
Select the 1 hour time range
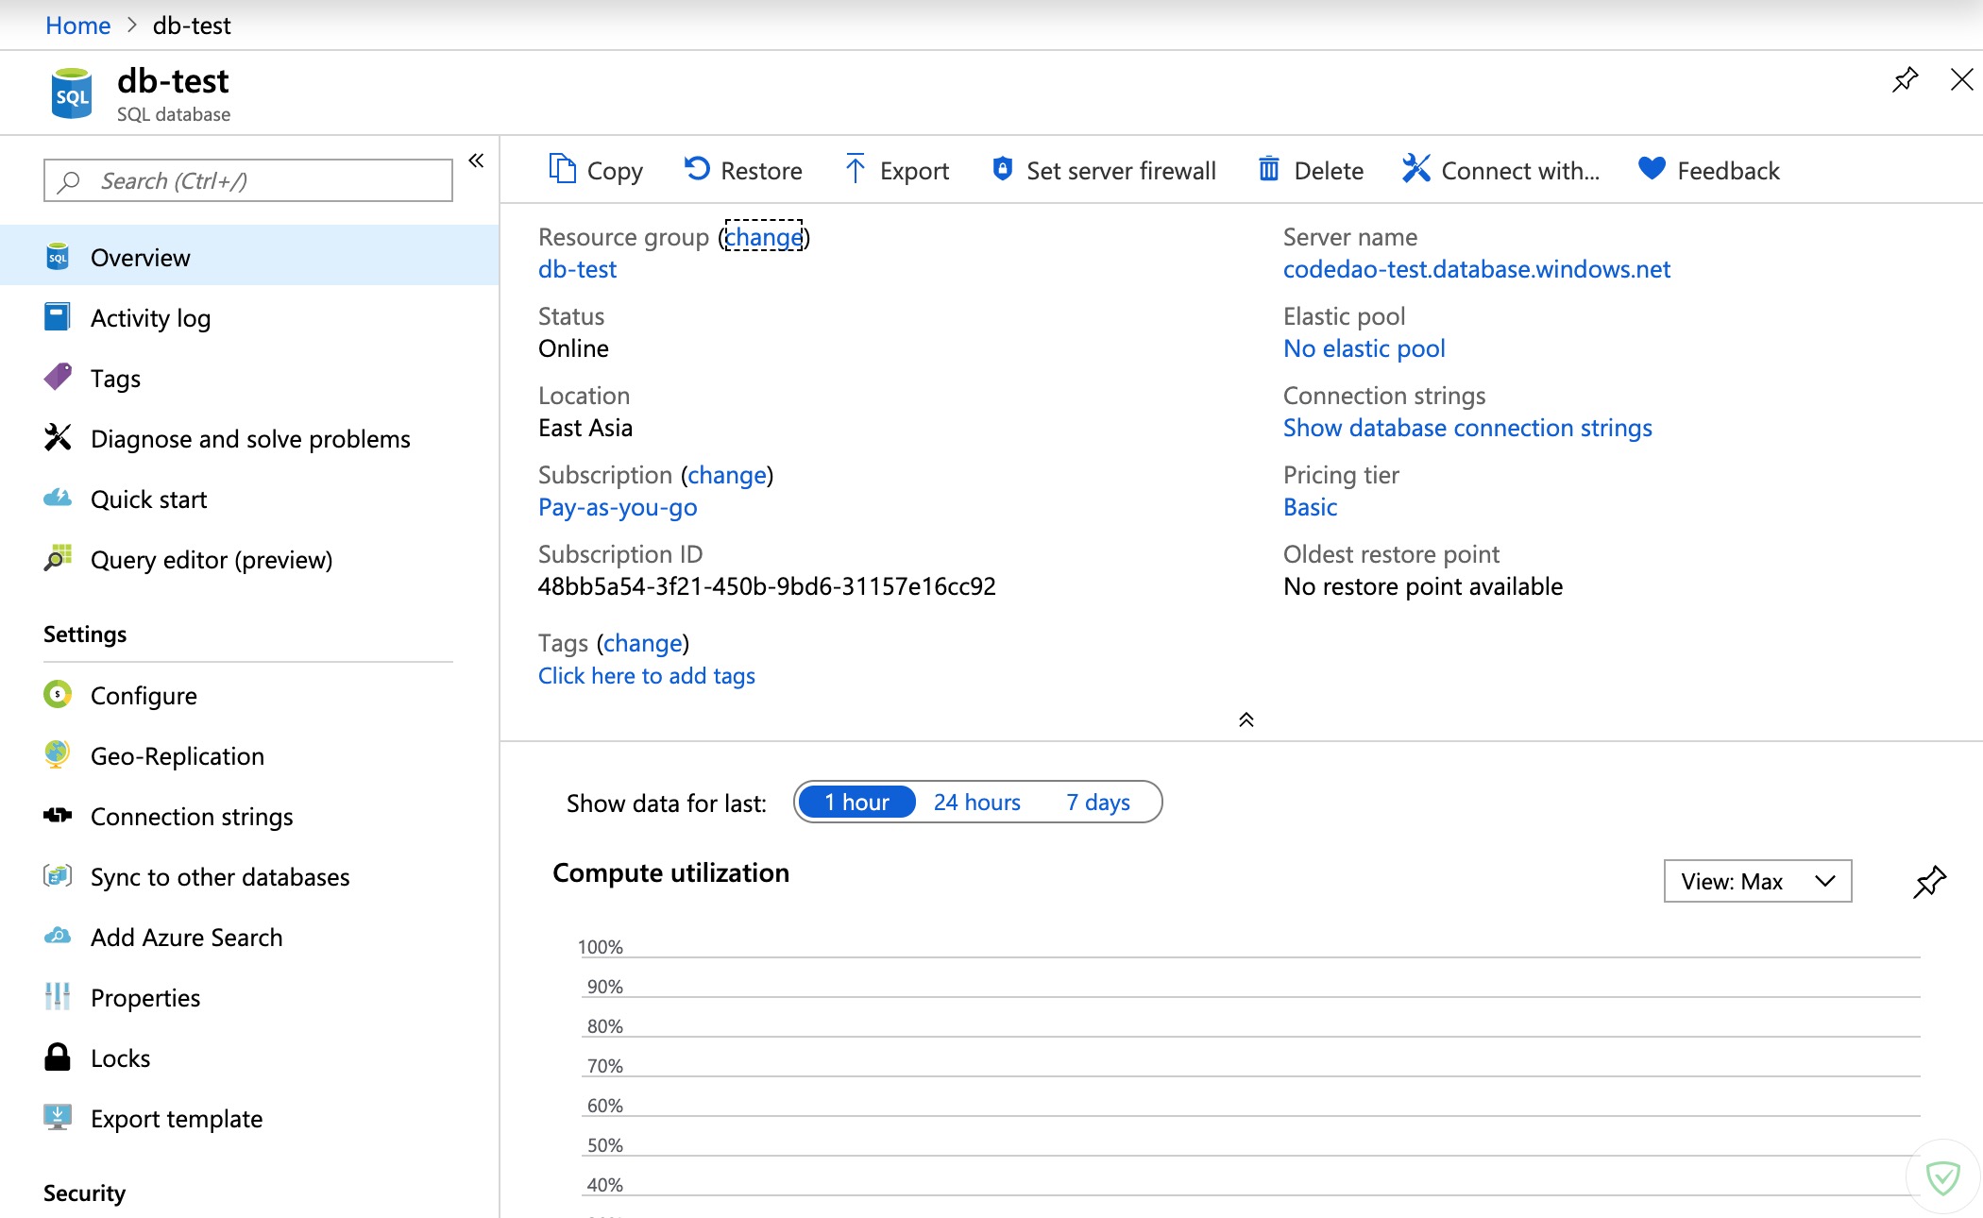856,803
